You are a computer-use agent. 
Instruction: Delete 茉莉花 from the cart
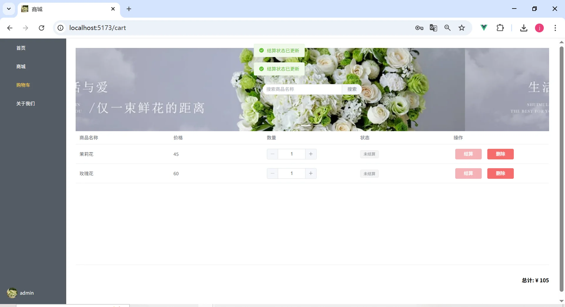(x=500, y=154)
